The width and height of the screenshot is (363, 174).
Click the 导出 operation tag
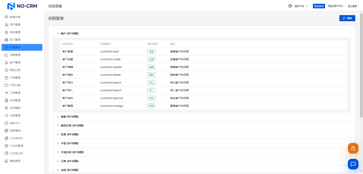(151, 82)
